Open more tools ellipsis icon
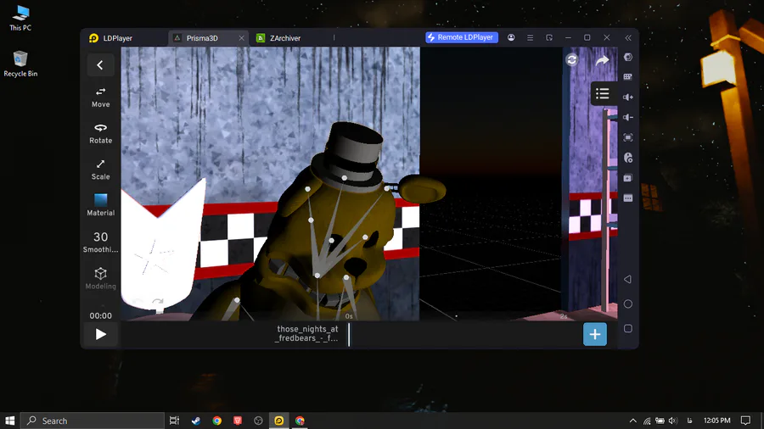Screen dimensions: 764x429 [628, 198]
